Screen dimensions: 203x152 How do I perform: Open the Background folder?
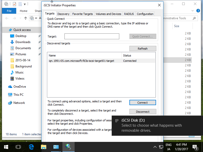[x=23, y=66]
